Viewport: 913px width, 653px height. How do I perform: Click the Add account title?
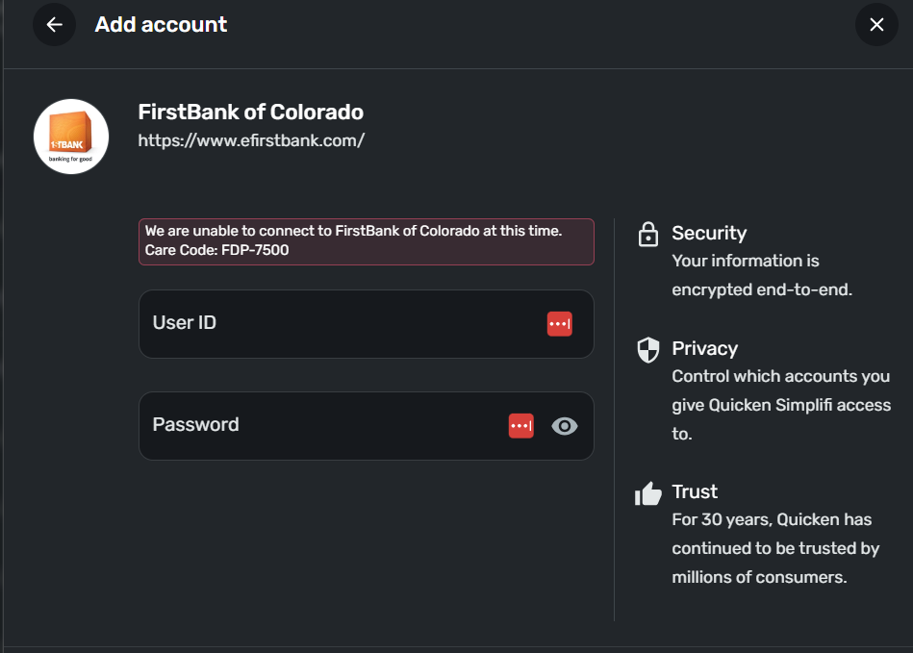pyautogui.click(x=161, y=25)
